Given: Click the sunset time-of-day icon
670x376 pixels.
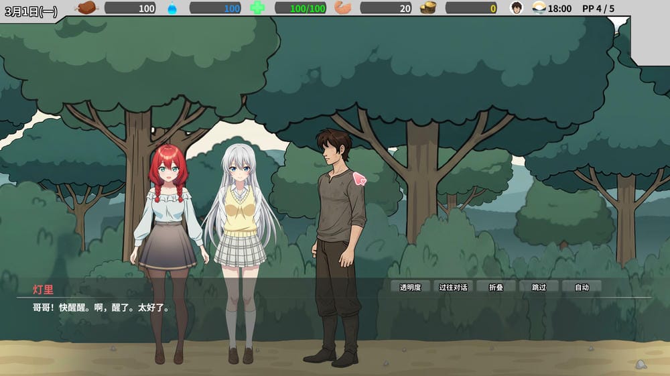Looking at the screenshot, I should (539, 7).
